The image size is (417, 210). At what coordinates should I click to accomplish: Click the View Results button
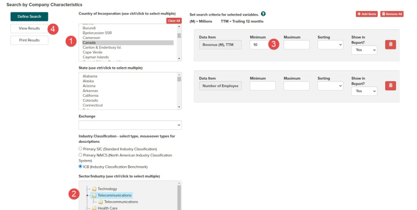[29, 28]
